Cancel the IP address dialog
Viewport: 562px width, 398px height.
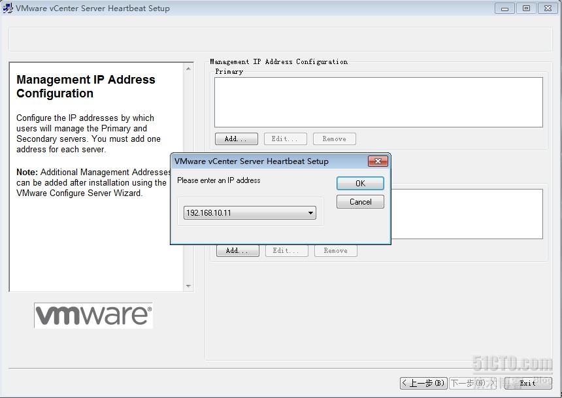[360, 201]
